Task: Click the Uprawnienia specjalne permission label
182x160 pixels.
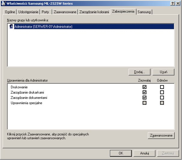Action: (26, 103)
